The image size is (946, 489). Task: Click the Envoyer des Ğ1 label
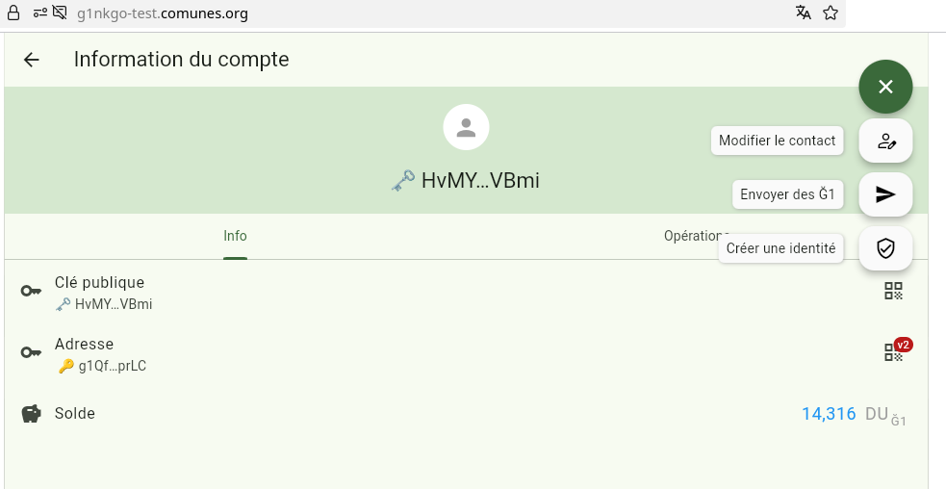coord(787,194)
